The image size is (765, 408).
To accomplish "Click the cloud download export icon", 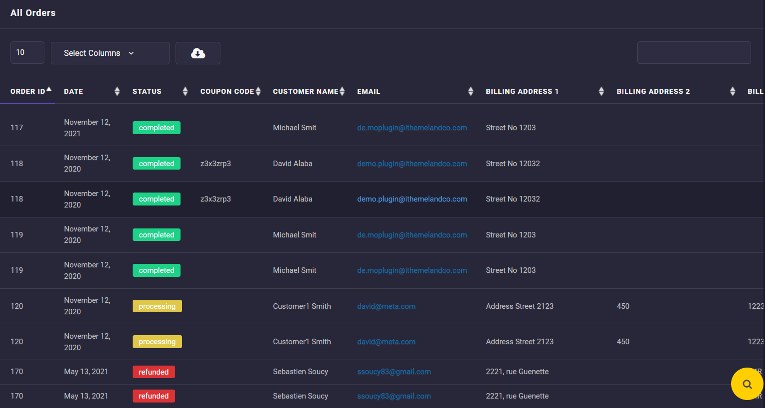I will coord(198,53).
